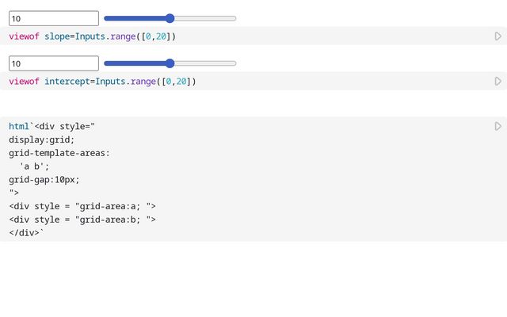Viewport: 507px width, 317px height.
Task: Click the display:grid; code line
Action: coord(41,139)
